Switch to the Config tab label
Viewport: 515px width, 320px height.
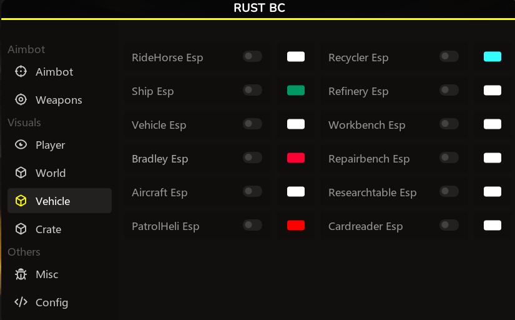tap(52, 302)
